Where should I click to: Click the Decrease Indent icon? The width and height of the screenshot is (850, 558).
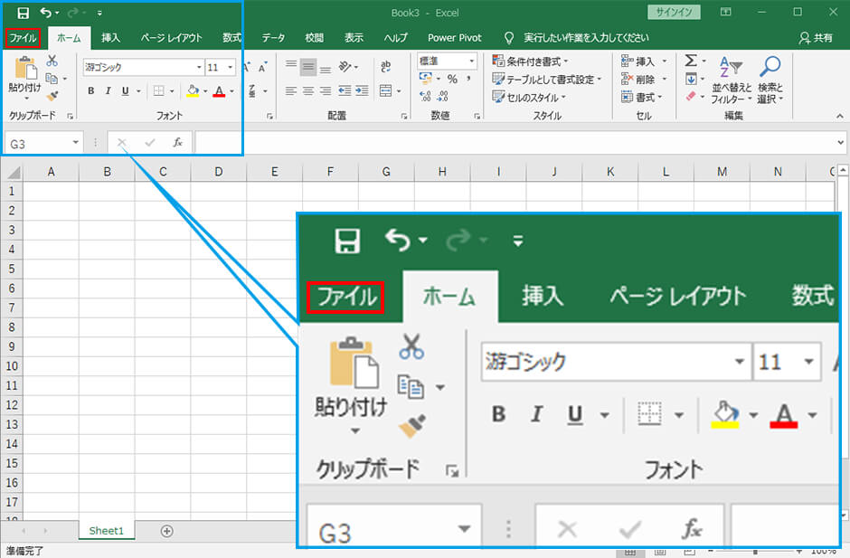345,90
